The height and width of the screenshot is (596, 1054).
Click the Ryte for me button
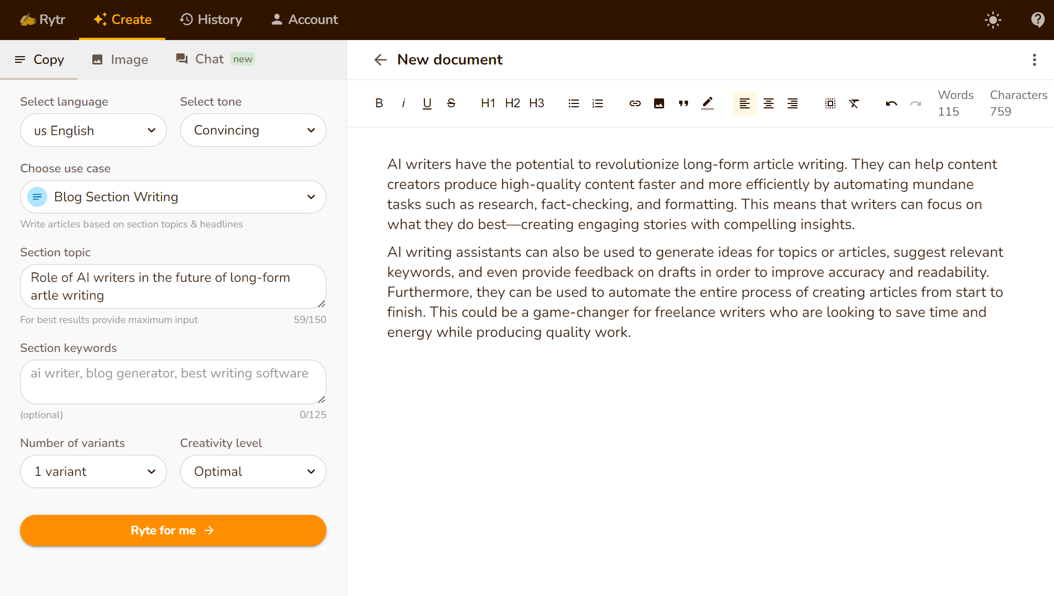173,530
